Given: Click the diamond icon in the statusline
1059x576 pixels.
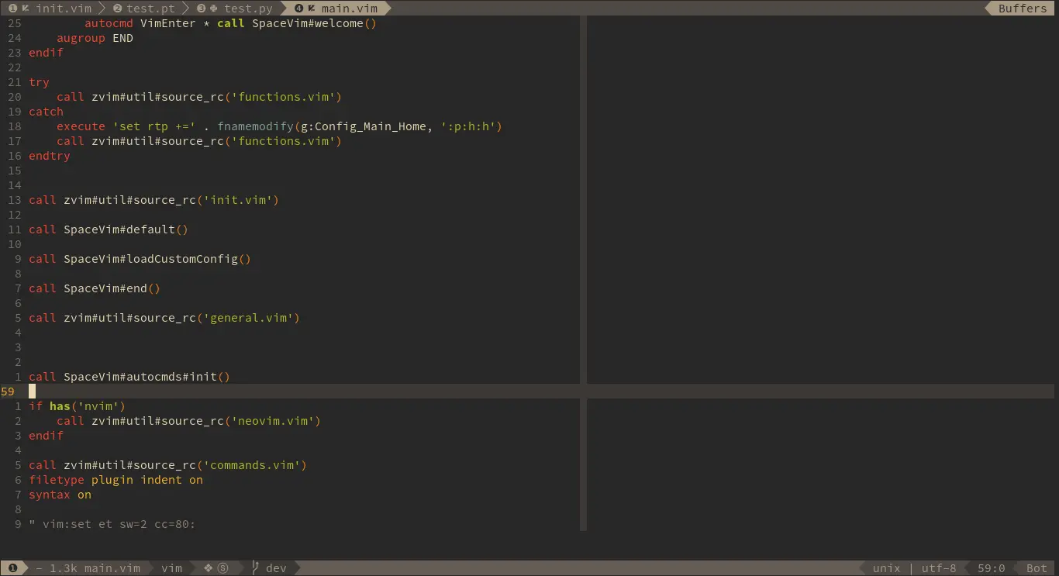Looking at the screenshot, I should tap(207, 567).
